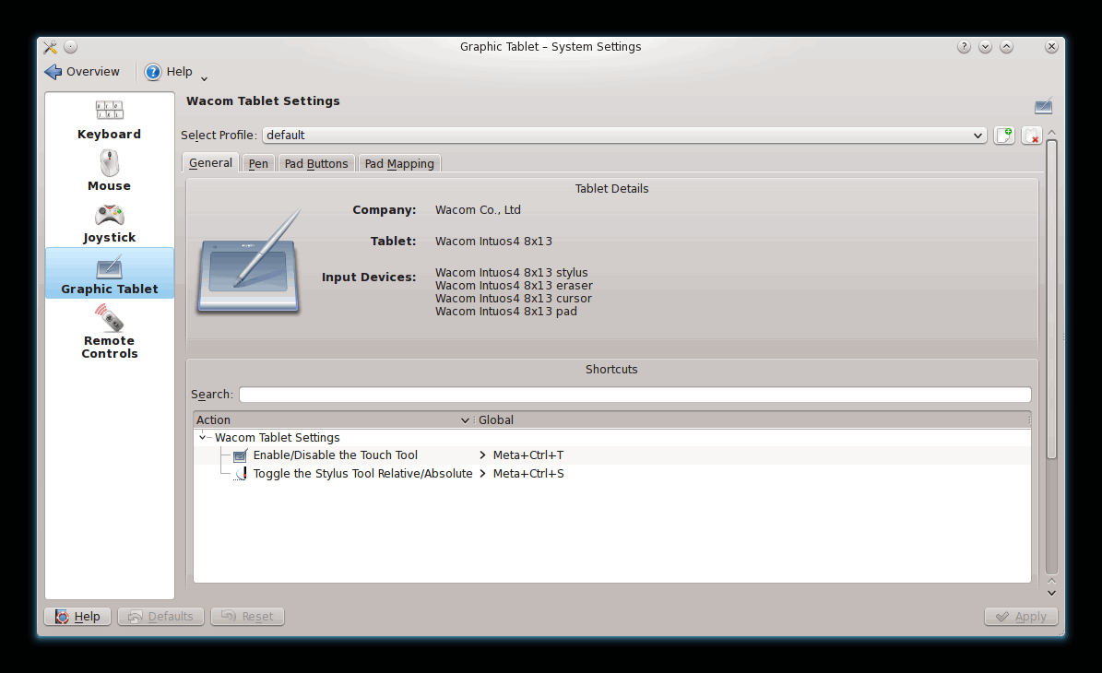This screenshot has height=673, width=1102.
Task: Click the Wacom Intuos4 8x13 eraser text
Action: [x=514, y=285]
